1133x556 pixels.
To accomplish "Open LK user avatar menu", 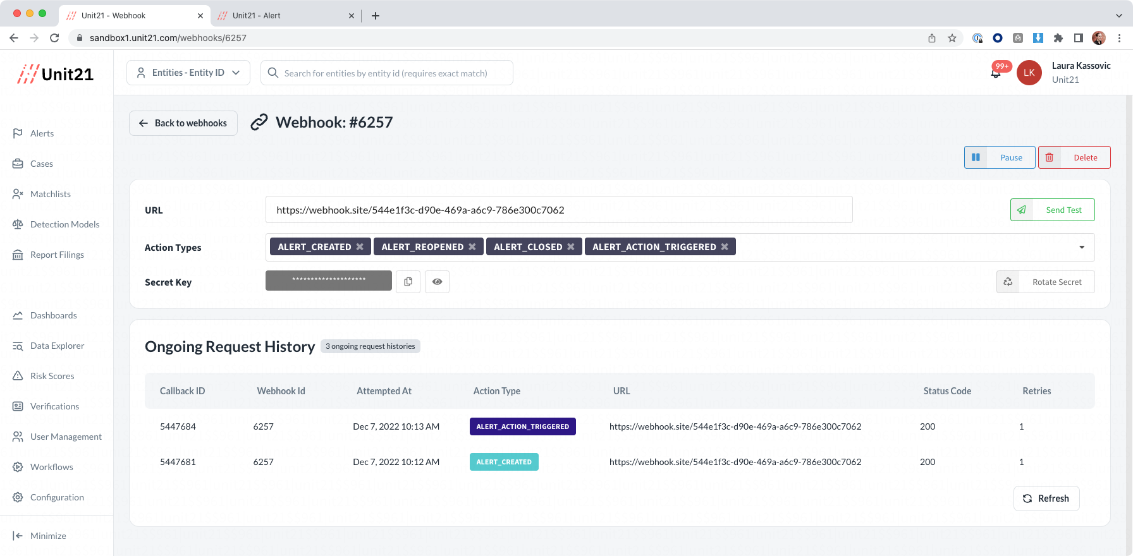I will pos(1029,73).
